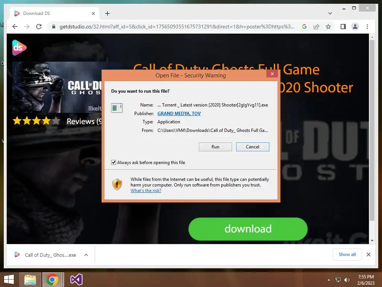Click the forward navigation arrow
382x287 pixels.
27,27
